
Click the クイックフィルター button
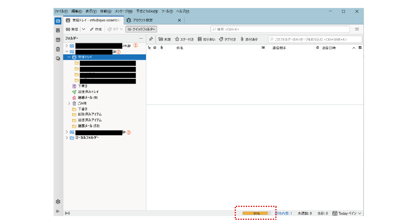141,29
